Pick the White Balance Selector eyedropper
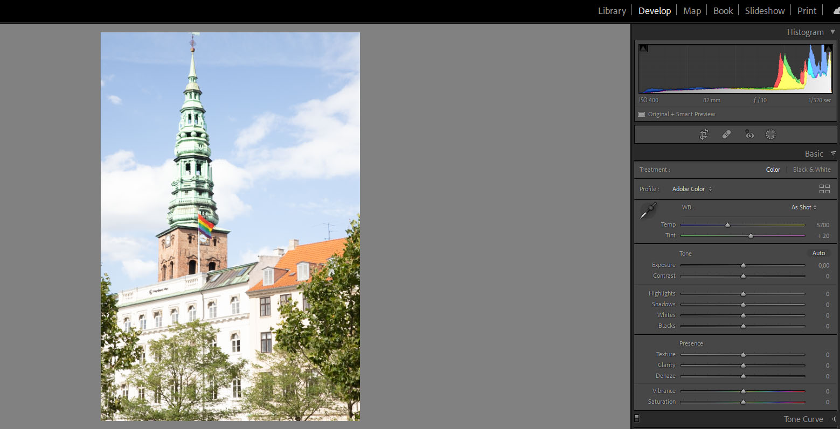 (648, 210)
